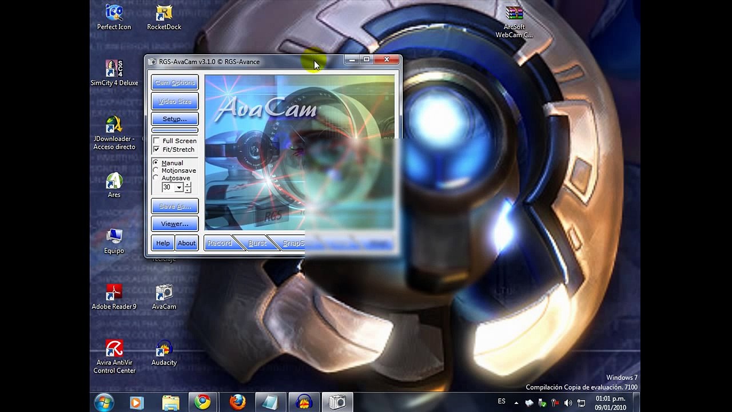The width and height of the screenshot is (732, 412).
Task: Open the About dialog
Action: 186,243
